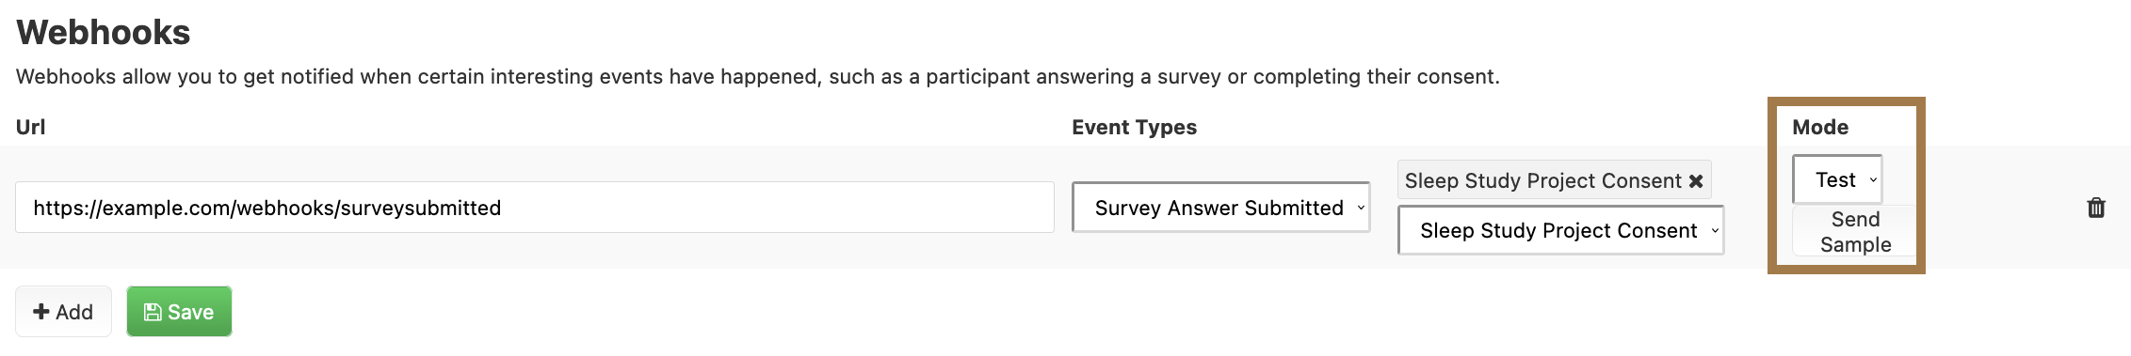Change the Test mode dropdown
The width and height of the screenshot is (2131, 356).
pos(1837,179)
